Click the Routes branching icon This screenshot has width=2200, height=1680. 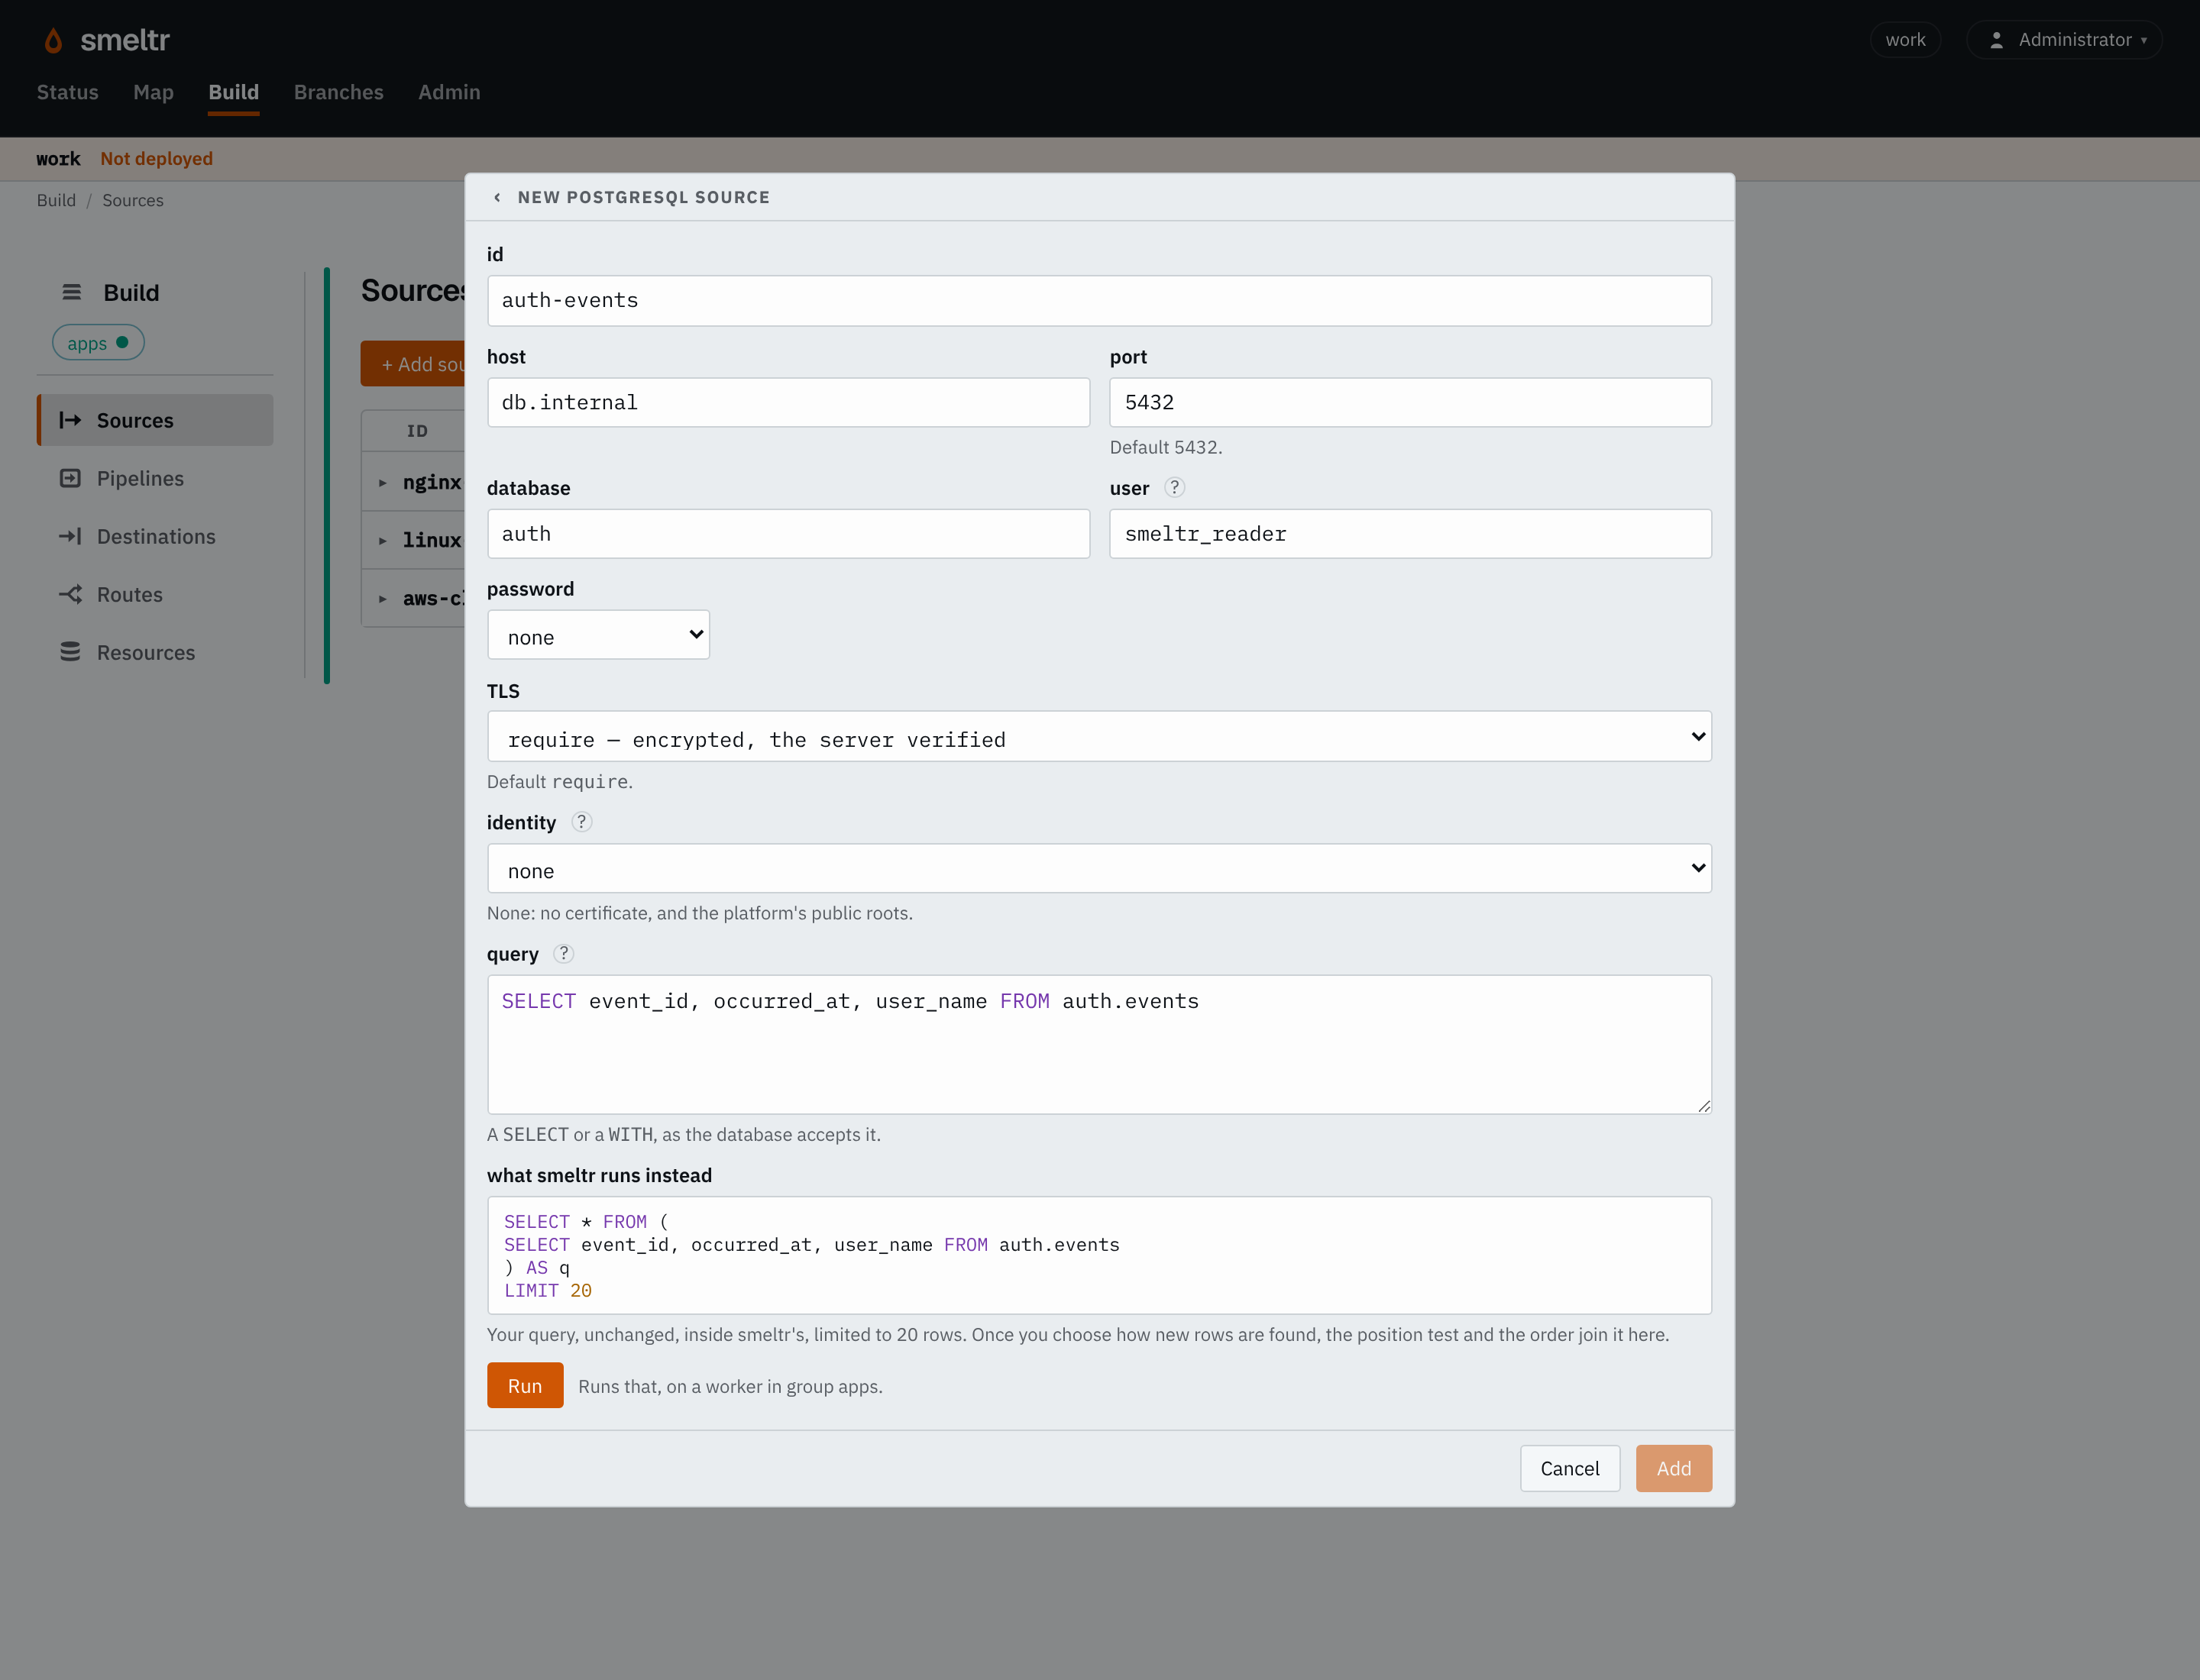click(x=70, y=594)
